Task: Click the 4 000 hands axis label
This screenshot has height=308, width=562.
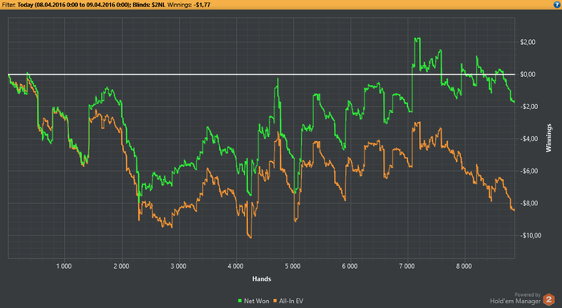Action: 235,266
